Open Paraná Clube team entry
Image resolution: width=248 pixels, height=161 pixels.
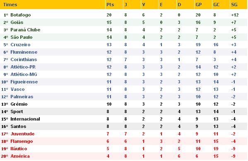click(x=25, y=30)
